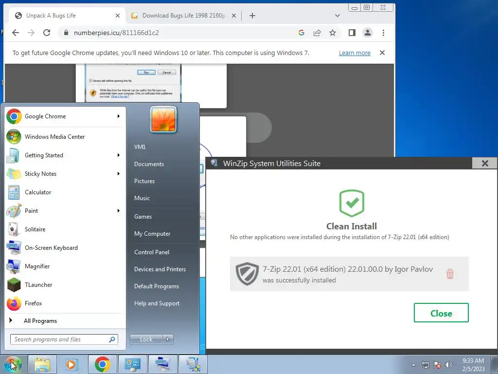Expand Sticky Notes submenu arrow
Viewport: 498px width, 374px height.
pos(119,174)
